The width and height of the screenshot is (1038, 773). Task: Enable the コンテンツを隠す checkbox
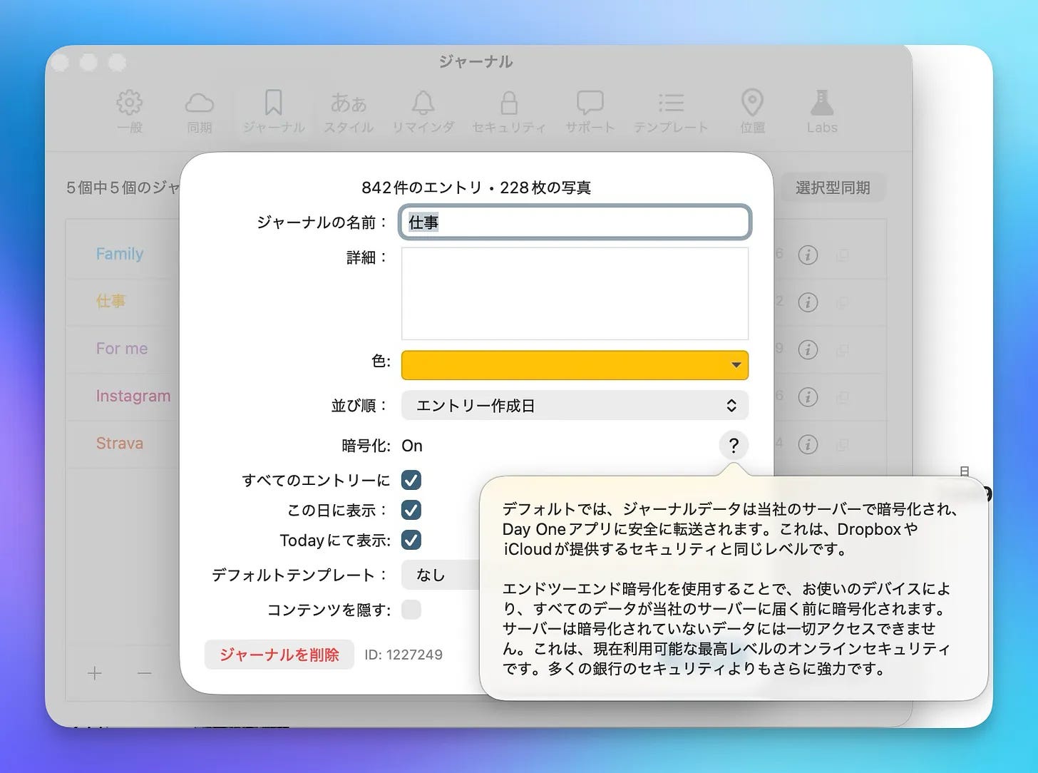click(411, 610)
